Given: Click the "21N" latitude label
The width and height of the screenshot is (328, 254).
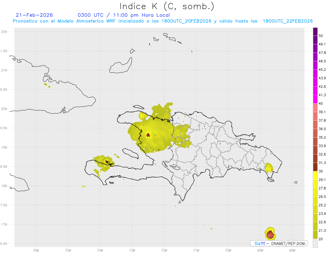Looking at the screenshot, I should point(4,70).
